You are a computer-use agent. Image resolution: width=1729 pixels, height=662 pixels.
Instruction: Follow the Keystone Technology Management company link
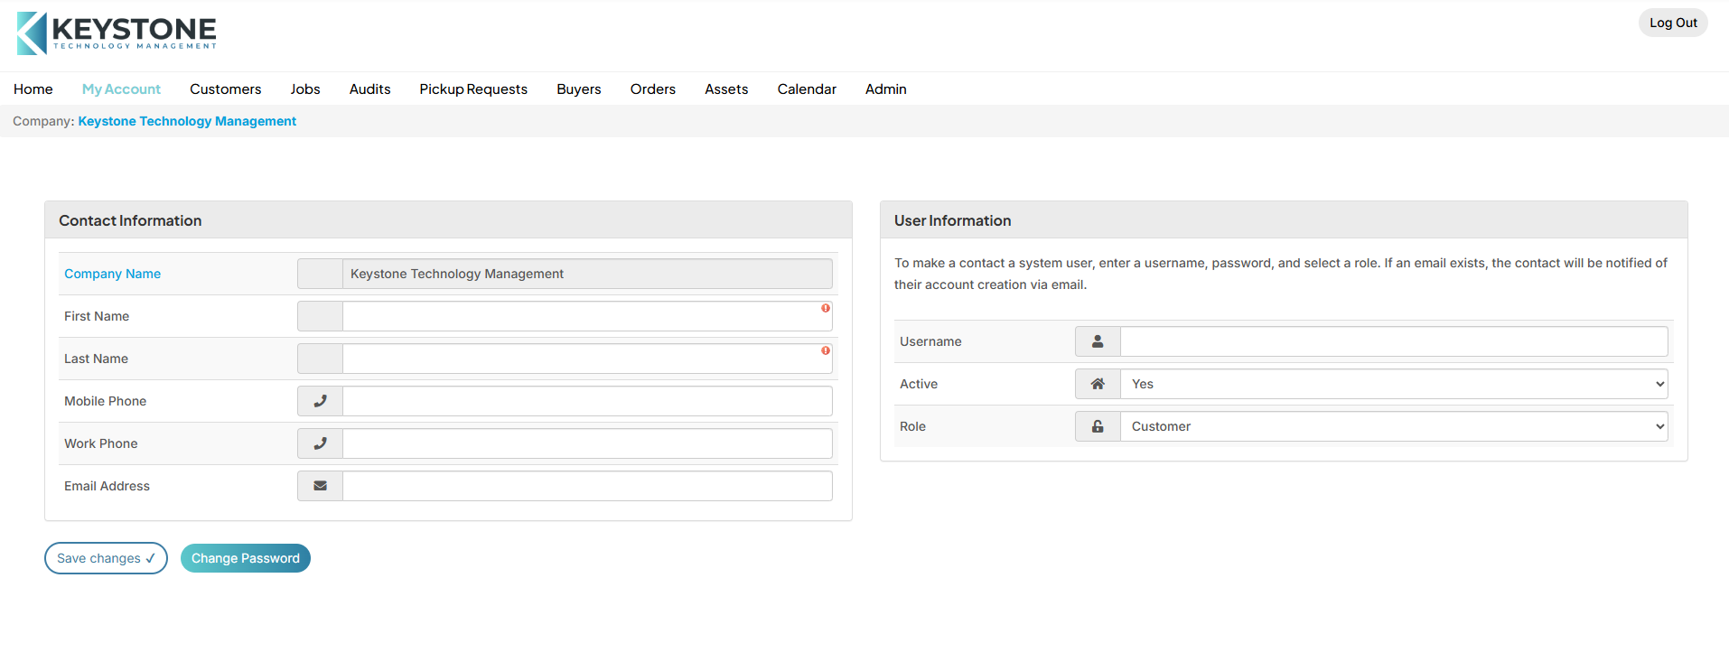[187, 121]
